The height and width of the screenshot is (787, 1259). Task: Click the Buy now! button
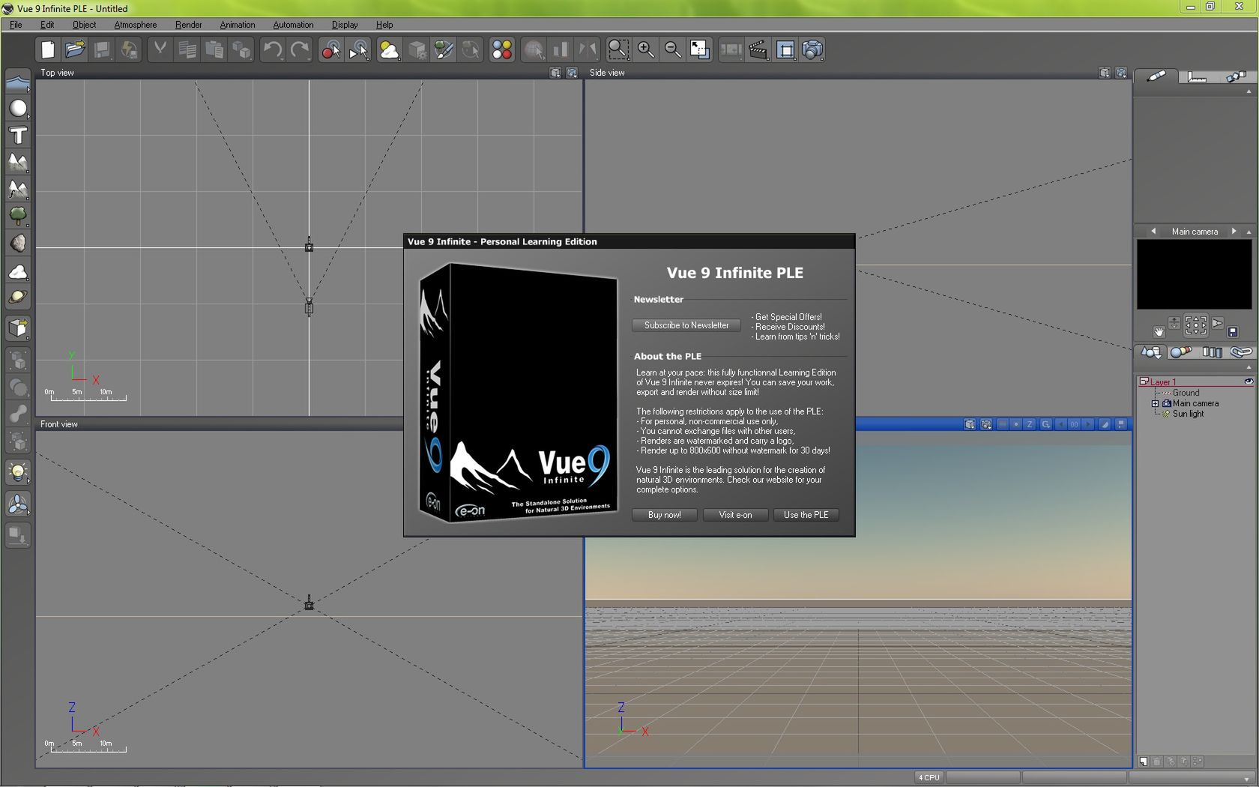[x=665, y=515]
